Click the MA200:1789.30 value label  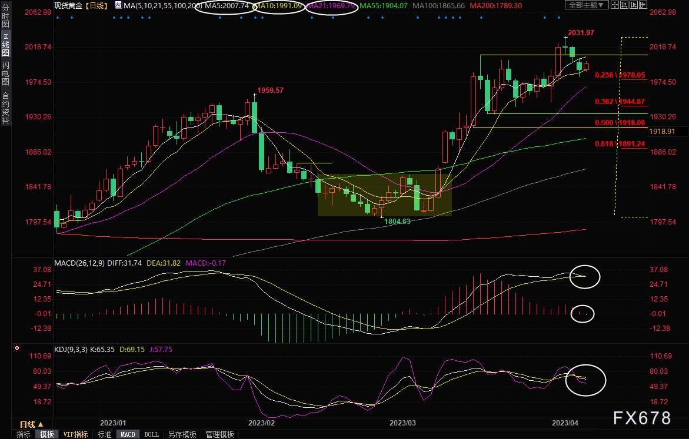(496, 6)
